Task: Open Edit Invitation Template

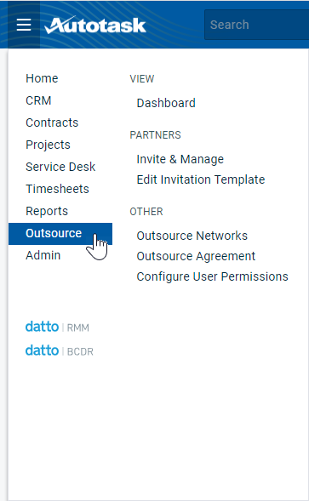Action: coord(201,179)
